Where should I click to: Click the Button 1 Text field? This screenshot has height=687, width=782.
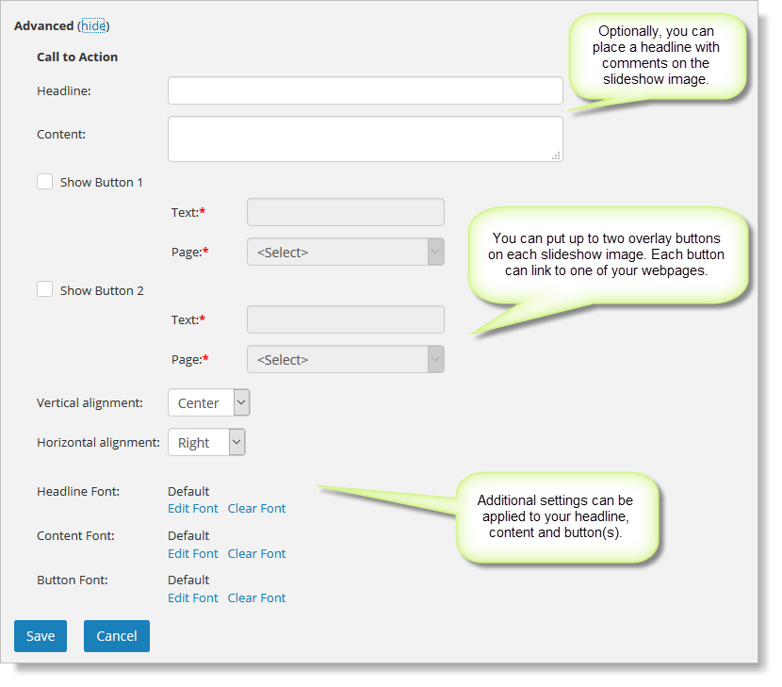click(x=346, y=212)
